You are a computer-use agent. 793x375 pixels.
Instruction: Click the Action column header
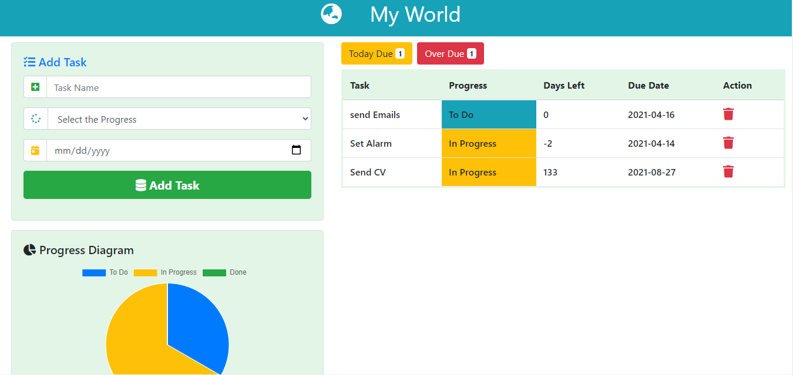(737, 85)
